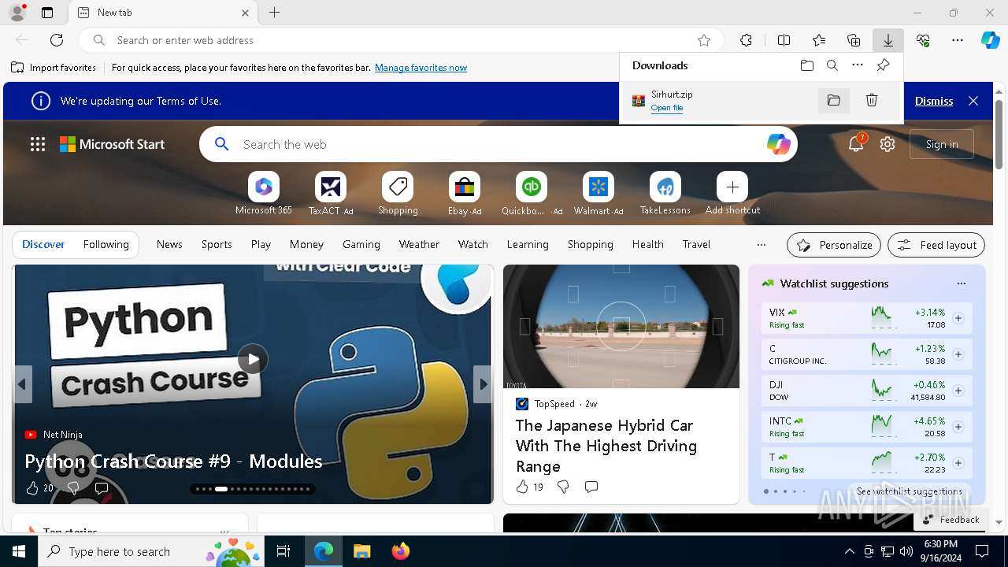Like the Japanese Hybrid Car article

(x=522, y=487)
